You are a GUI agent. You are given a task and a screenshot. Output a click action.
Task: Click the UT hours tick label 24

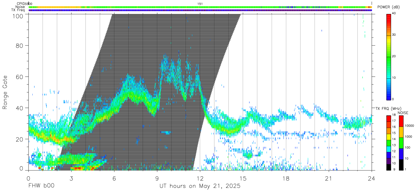[x=371, y=178]
